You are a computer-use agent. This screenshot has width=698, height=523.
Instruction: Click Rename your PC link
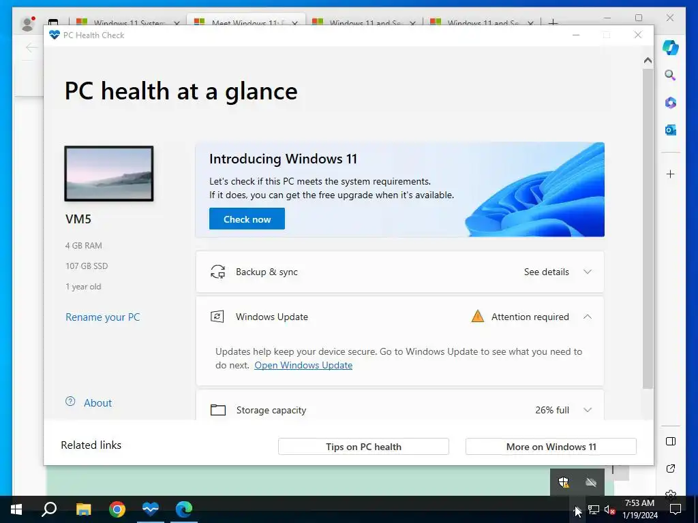[102, 317]
